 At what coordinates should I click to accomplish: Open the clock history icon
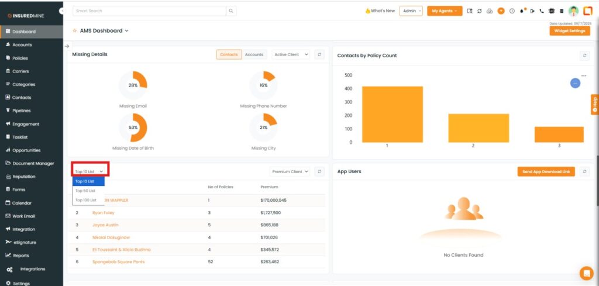(x=512, y=11)
